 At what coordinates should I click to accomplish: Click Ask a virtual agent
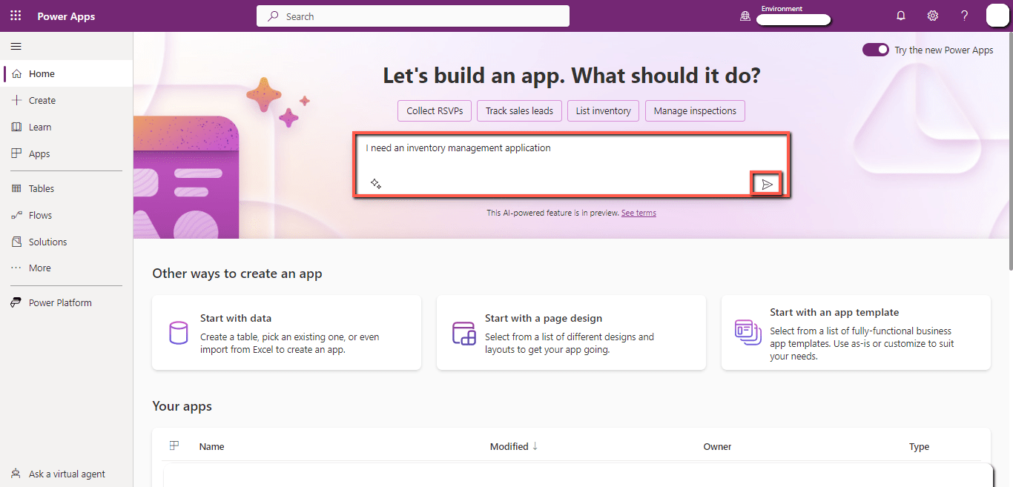pos(67,474)
